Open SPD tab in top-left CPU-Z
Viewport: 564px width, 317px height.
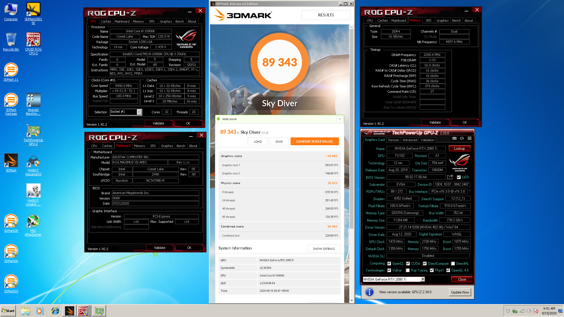coord(152,21)
